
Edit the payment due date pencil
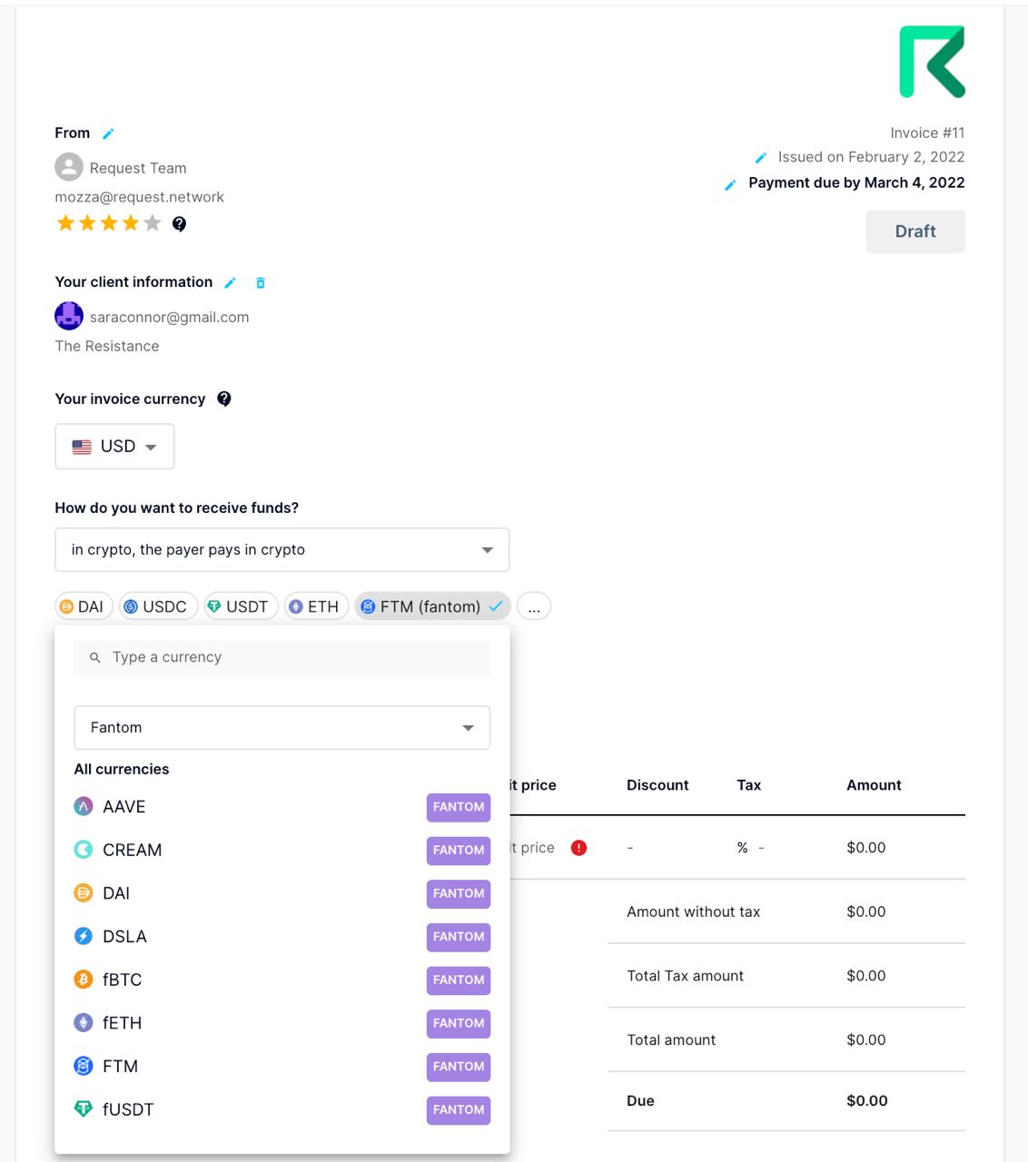click(x=730, y=184)
